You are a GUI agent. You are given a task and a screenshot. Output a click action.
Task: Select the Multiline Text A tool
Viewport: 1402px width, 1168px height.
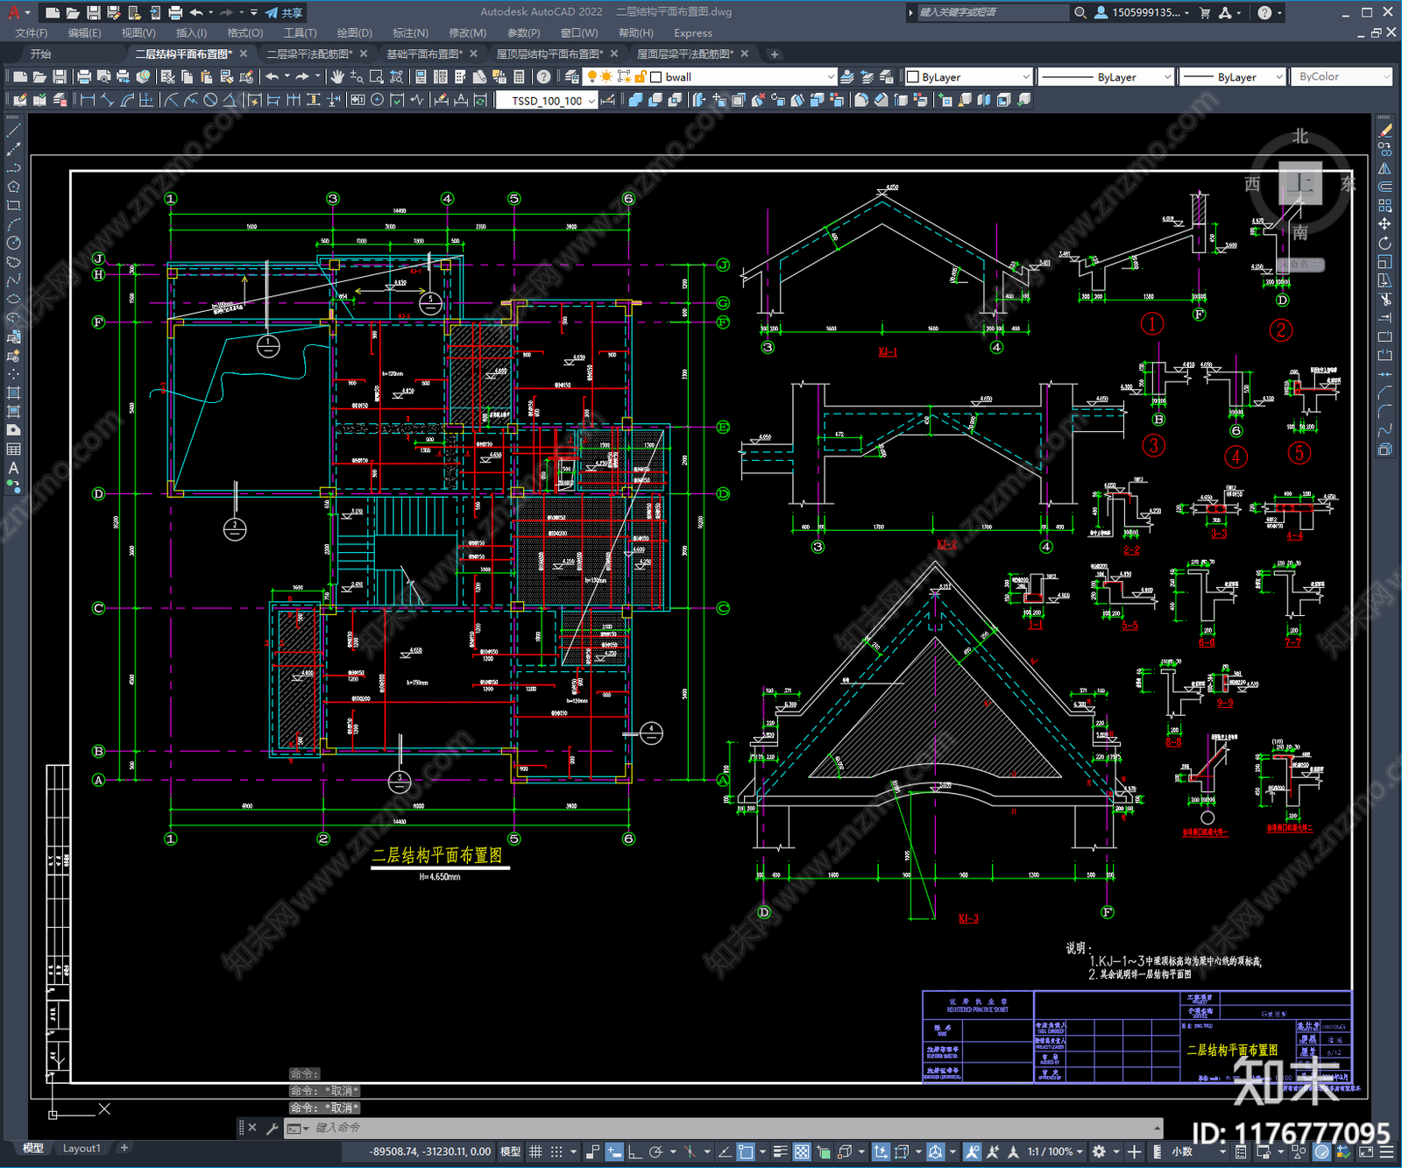pyautogui.click(x=13, y=468)
